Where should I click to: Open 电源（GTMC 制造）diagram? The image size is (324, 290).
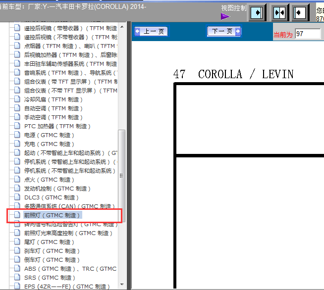click(x=49, y=135)
